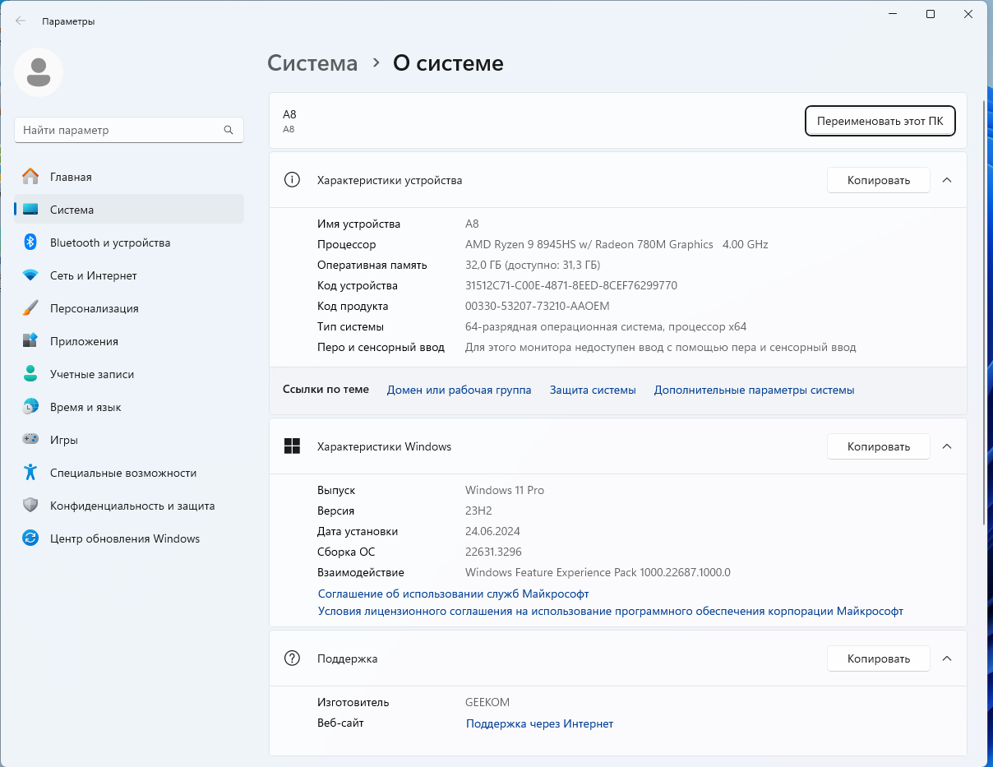Click the Найти параметр search field
Viewport: 993px width, 767px height.
click(119, 130)
